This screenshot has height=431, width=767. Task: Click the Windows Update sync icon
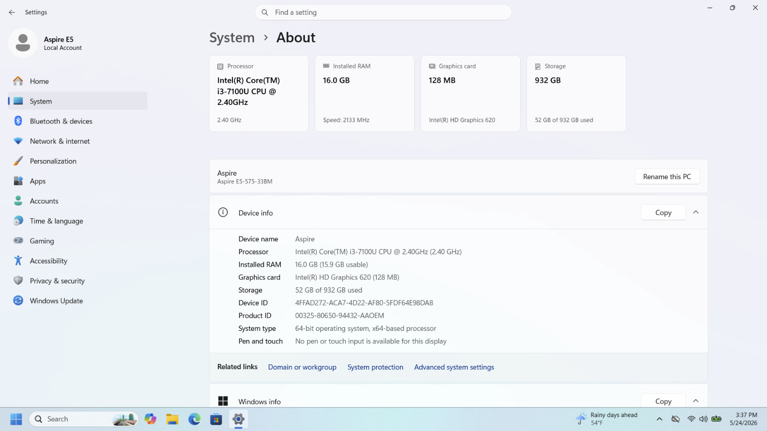point(18,300)
